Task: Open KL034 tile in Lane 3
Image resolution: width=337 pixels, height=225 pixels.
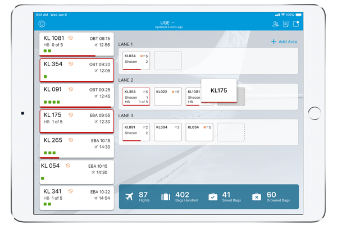Action: pos(199,132)
